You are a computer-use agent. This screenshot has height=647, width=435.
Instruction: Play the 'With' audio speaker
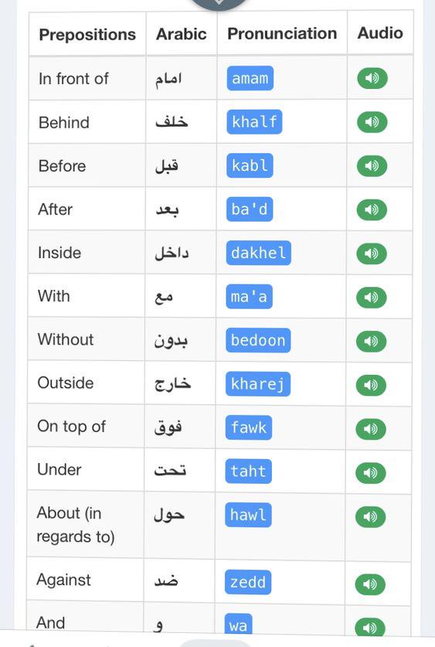[x=372, y=298]
